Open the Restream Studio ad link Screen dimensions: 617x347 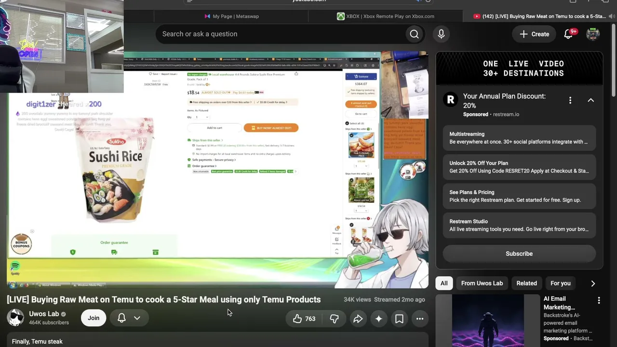pyautogui.click(x=519, y=225)
